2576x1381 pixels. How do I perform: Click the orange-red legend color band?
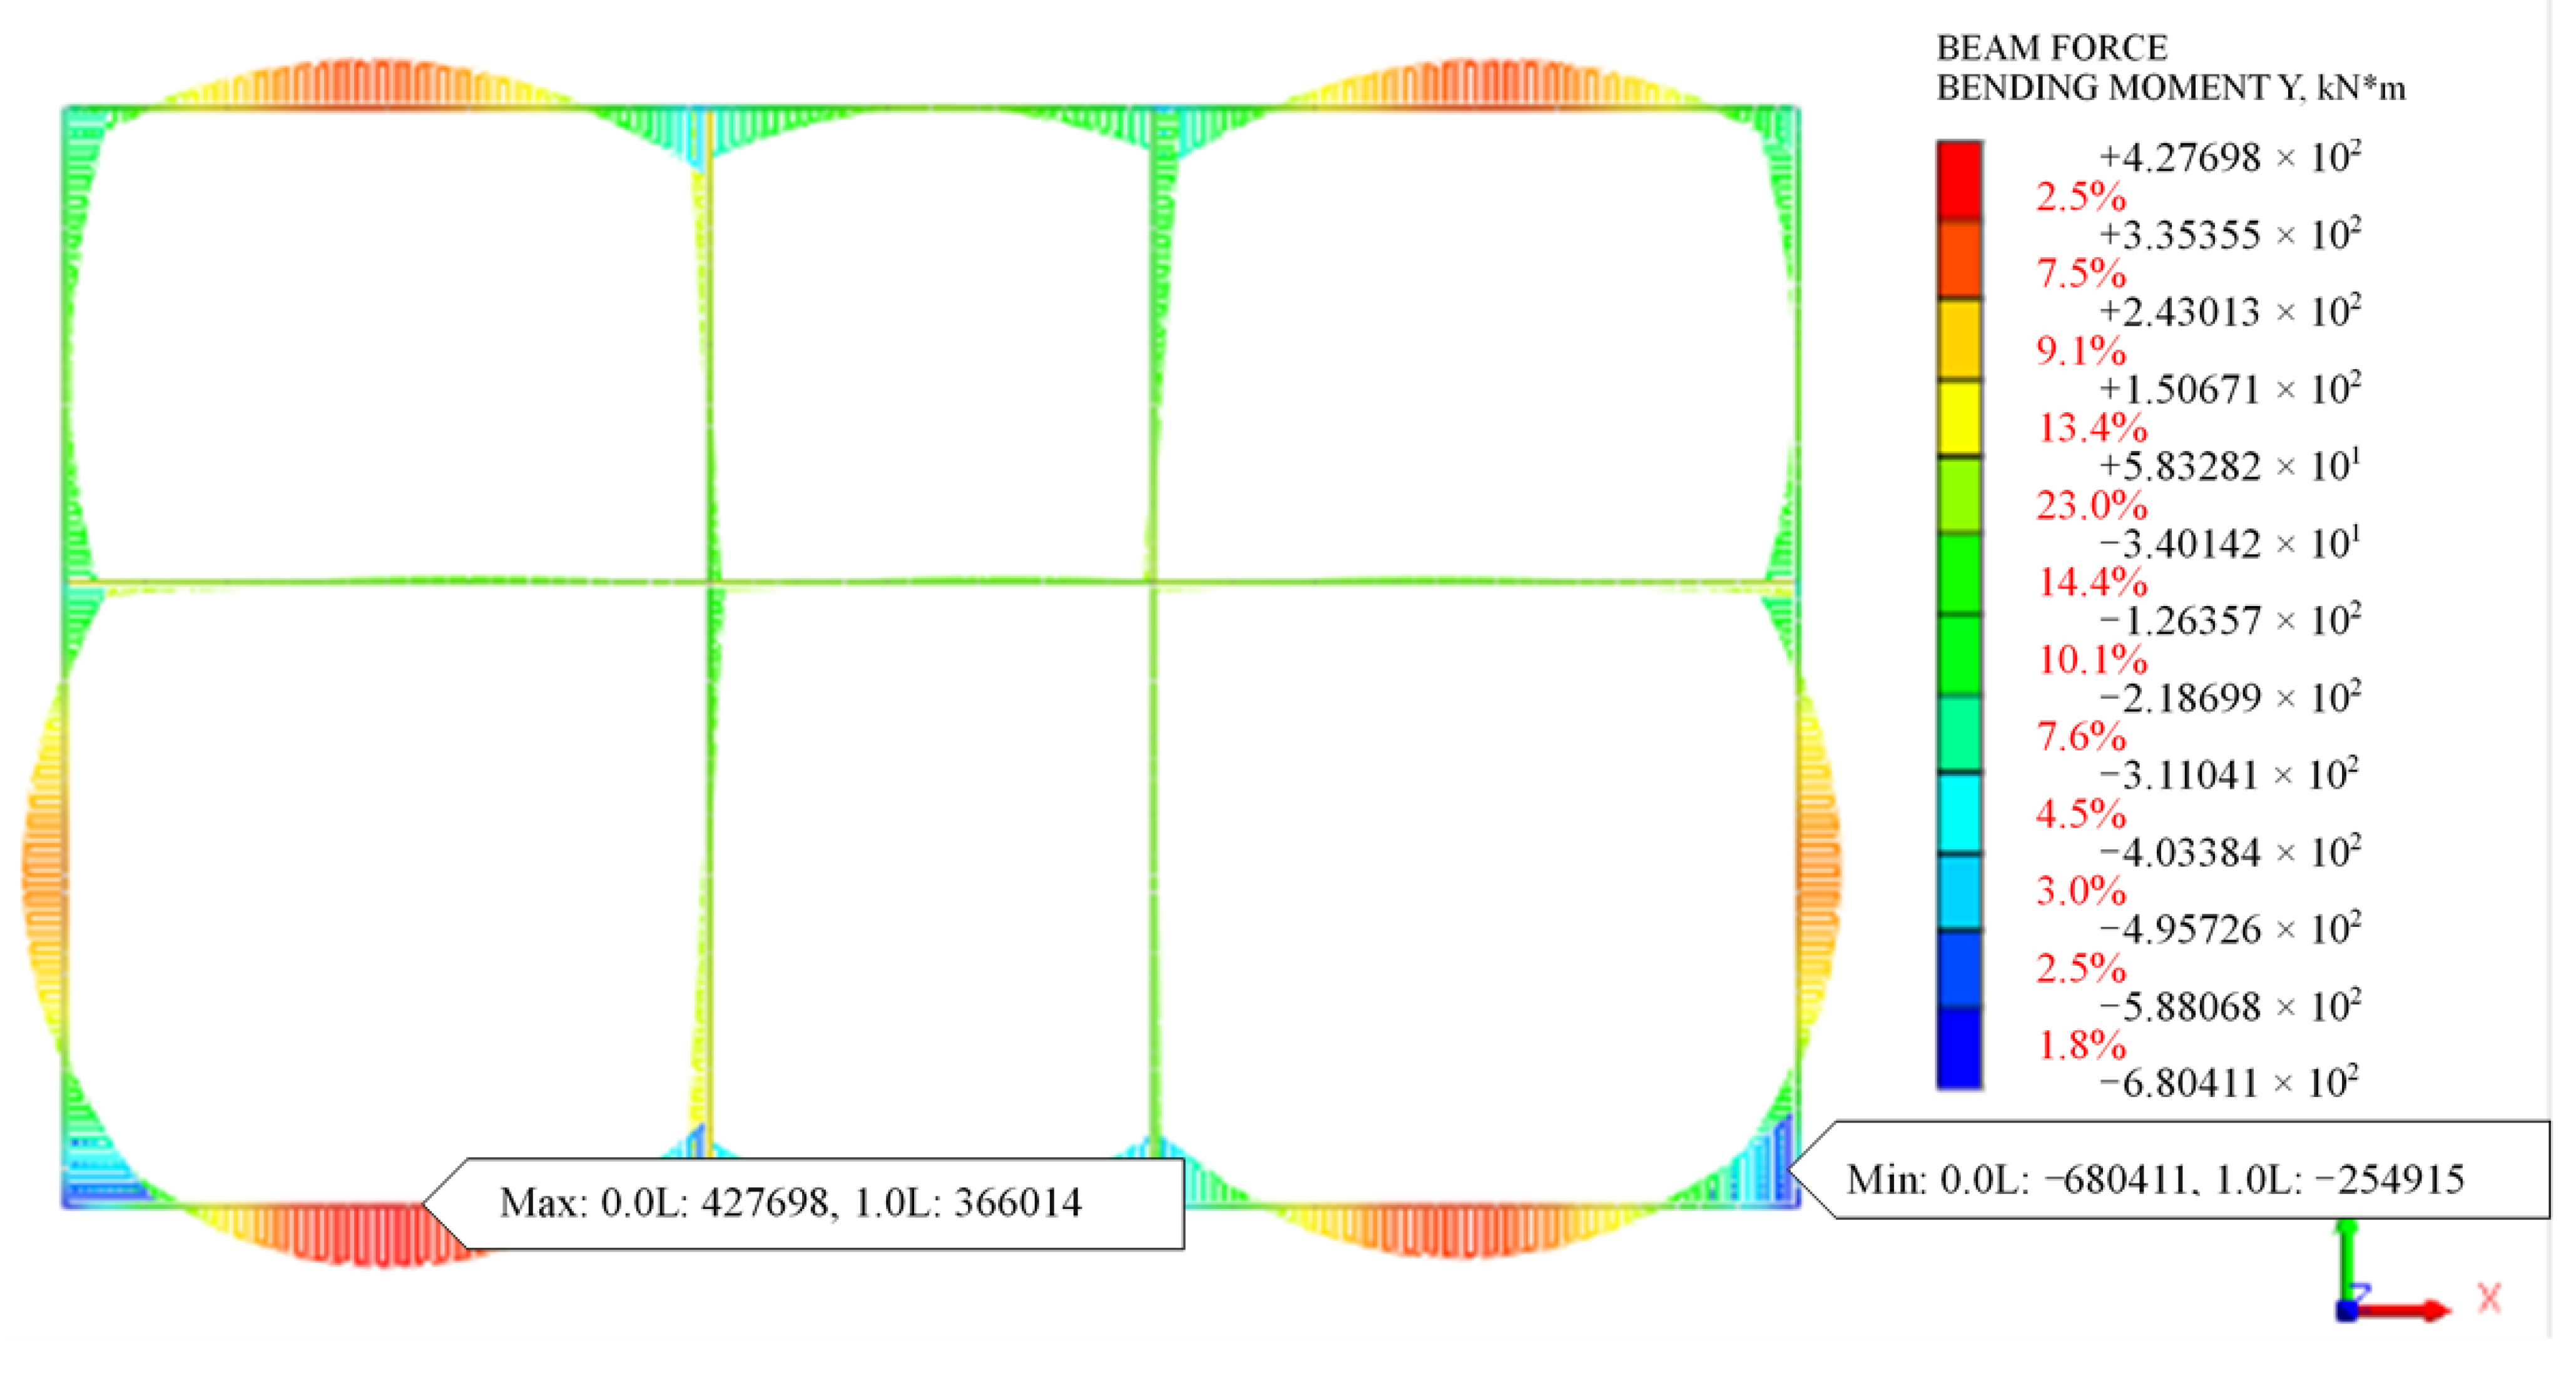click(x=1959, y=258)
